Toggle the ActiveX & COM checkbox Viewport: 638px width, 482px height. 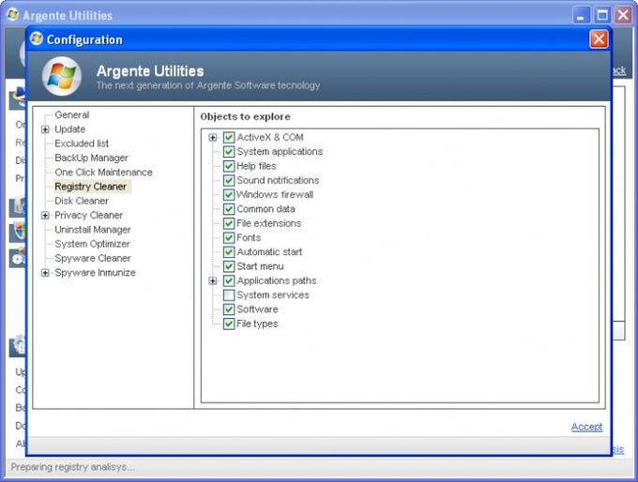[229, 138]
